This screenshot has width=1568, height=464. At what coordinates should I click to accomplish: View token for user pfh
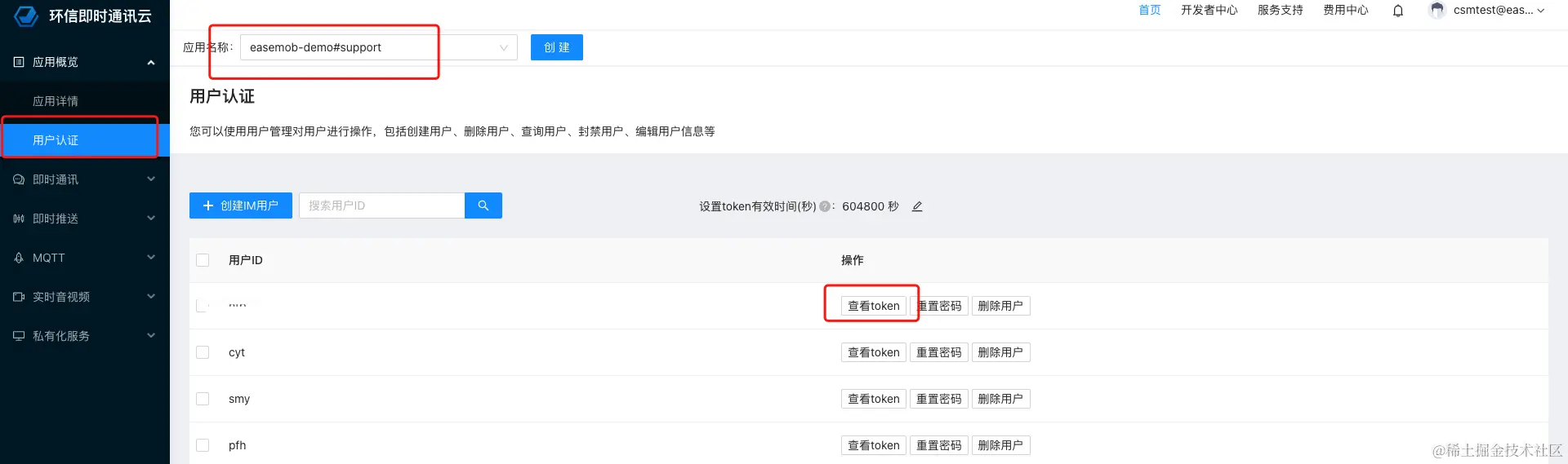click(x=874, y=445)
